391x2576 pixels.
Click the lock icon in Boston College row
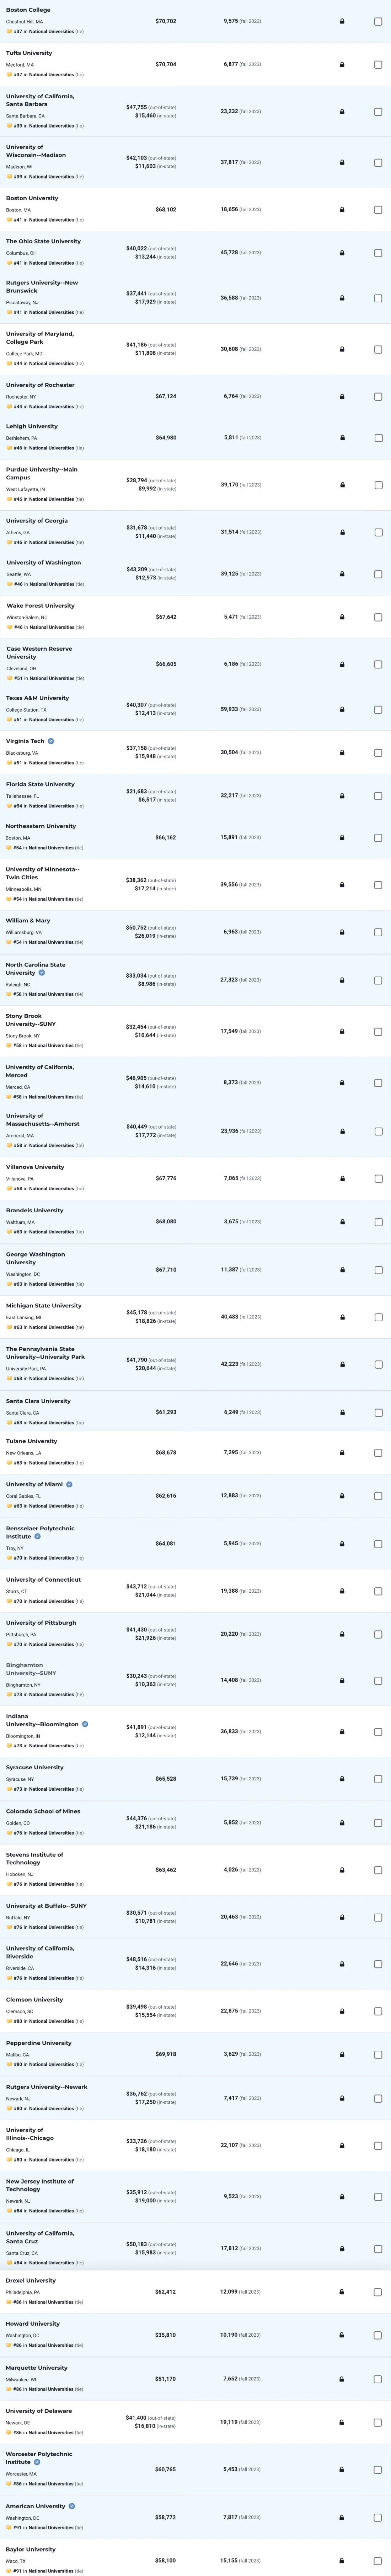point(342,21)
